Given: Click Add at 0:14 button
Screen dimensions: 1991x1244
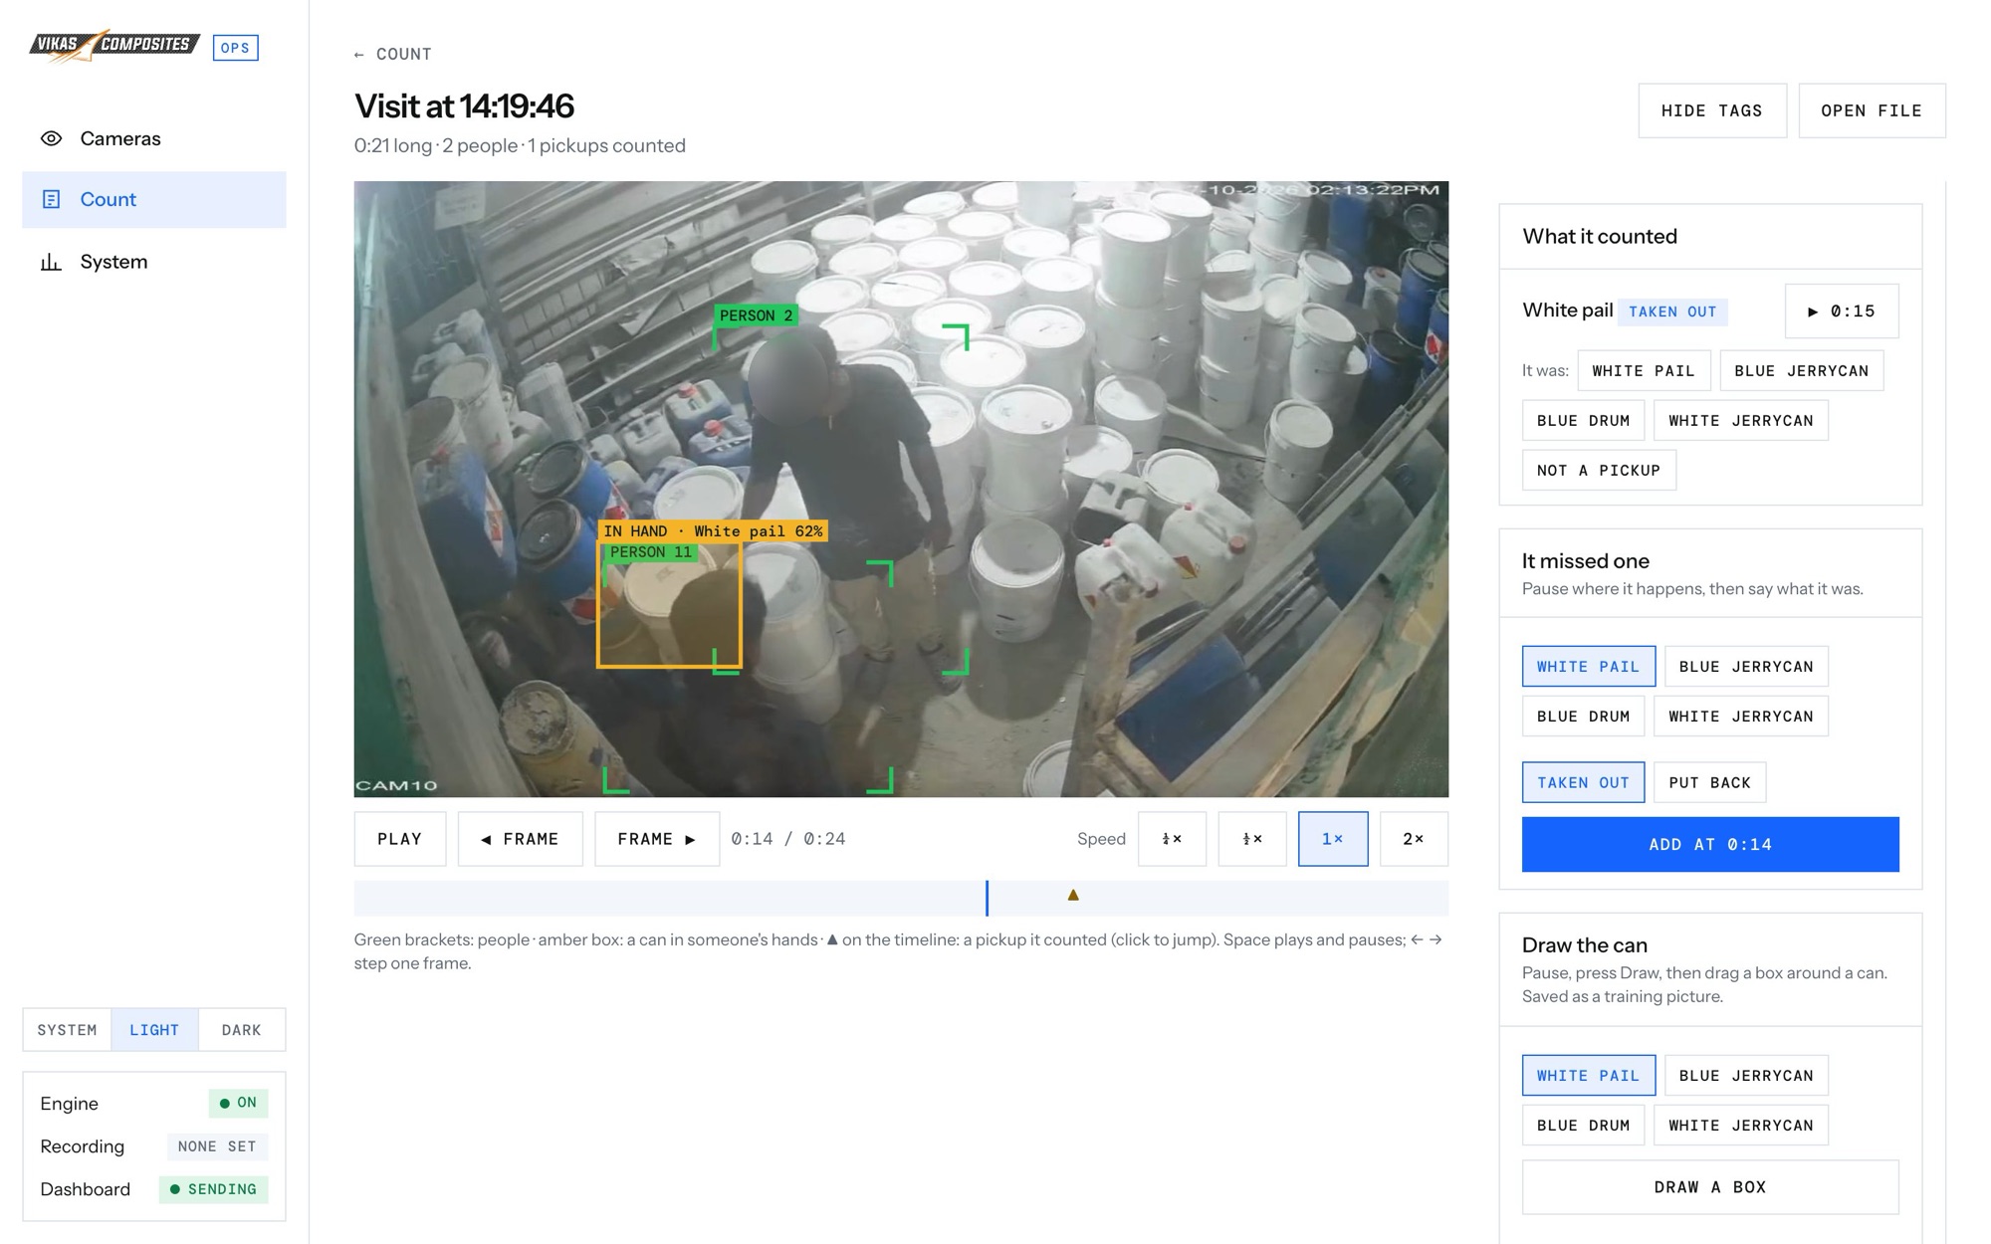Looking at the screenshot, I should tap(1710, 845).
